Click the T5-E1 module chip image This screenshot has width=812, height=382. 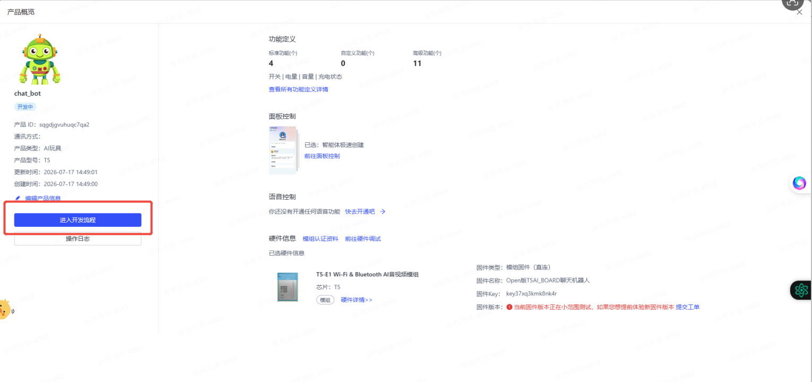point(288,287)
